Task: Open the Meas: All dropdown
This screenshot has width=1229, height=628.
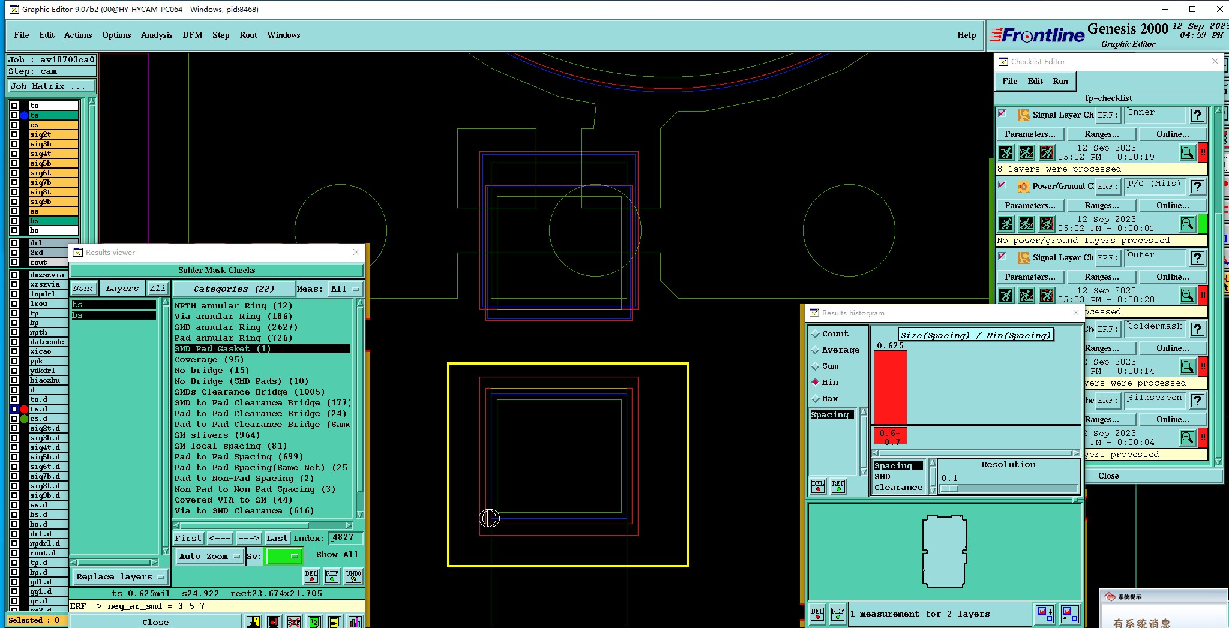Action: tap(345, 289)
